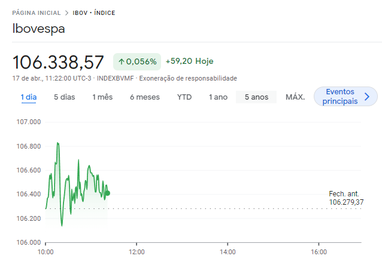Switch chart to 1 ano

pyautogui.click(x=218, y=97)
